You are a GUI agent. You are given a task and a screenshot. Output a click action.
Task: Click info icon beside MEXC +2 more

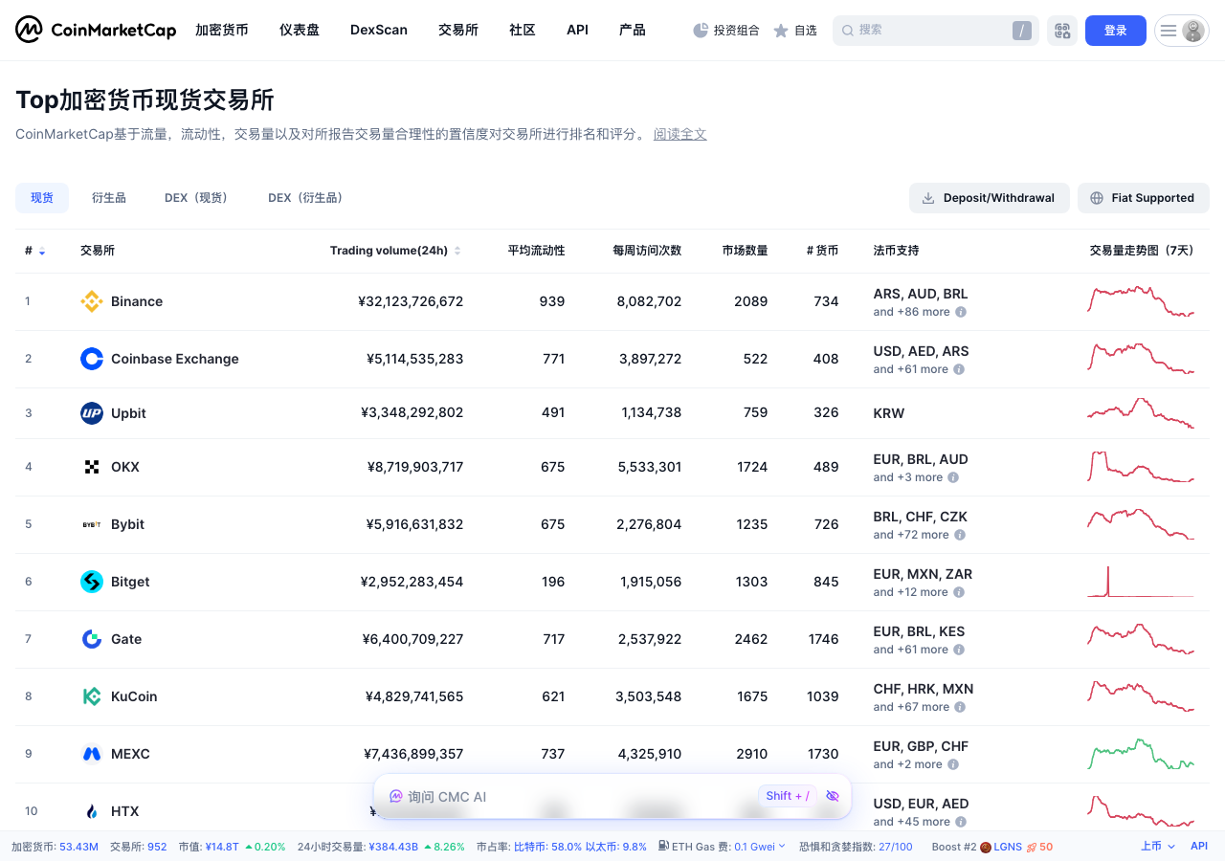953,764
